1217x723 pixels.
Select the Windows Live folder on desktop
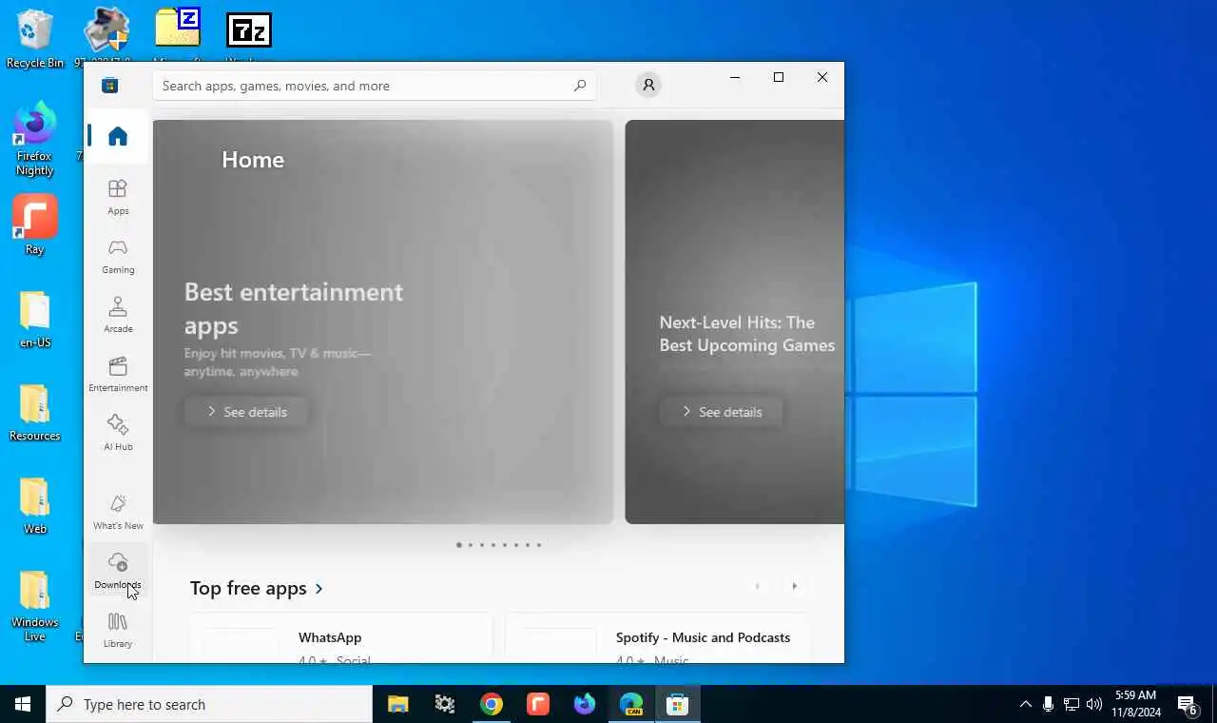click(35, 607)
